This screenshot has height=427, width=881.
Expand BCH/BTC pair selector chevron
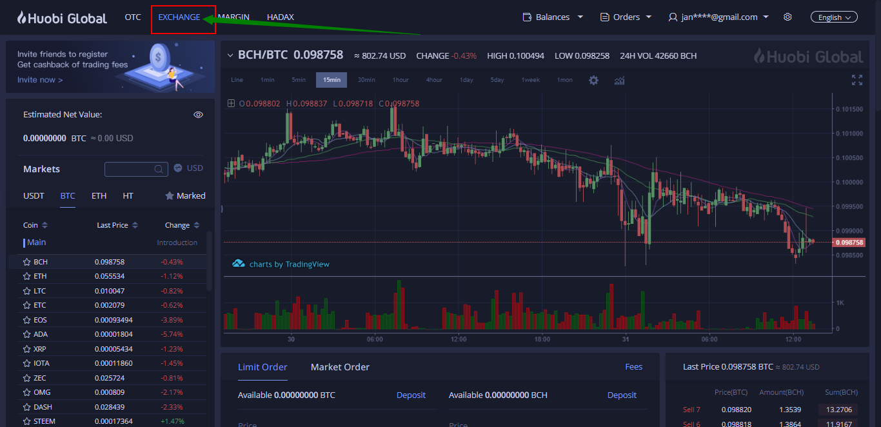(230, 55)
